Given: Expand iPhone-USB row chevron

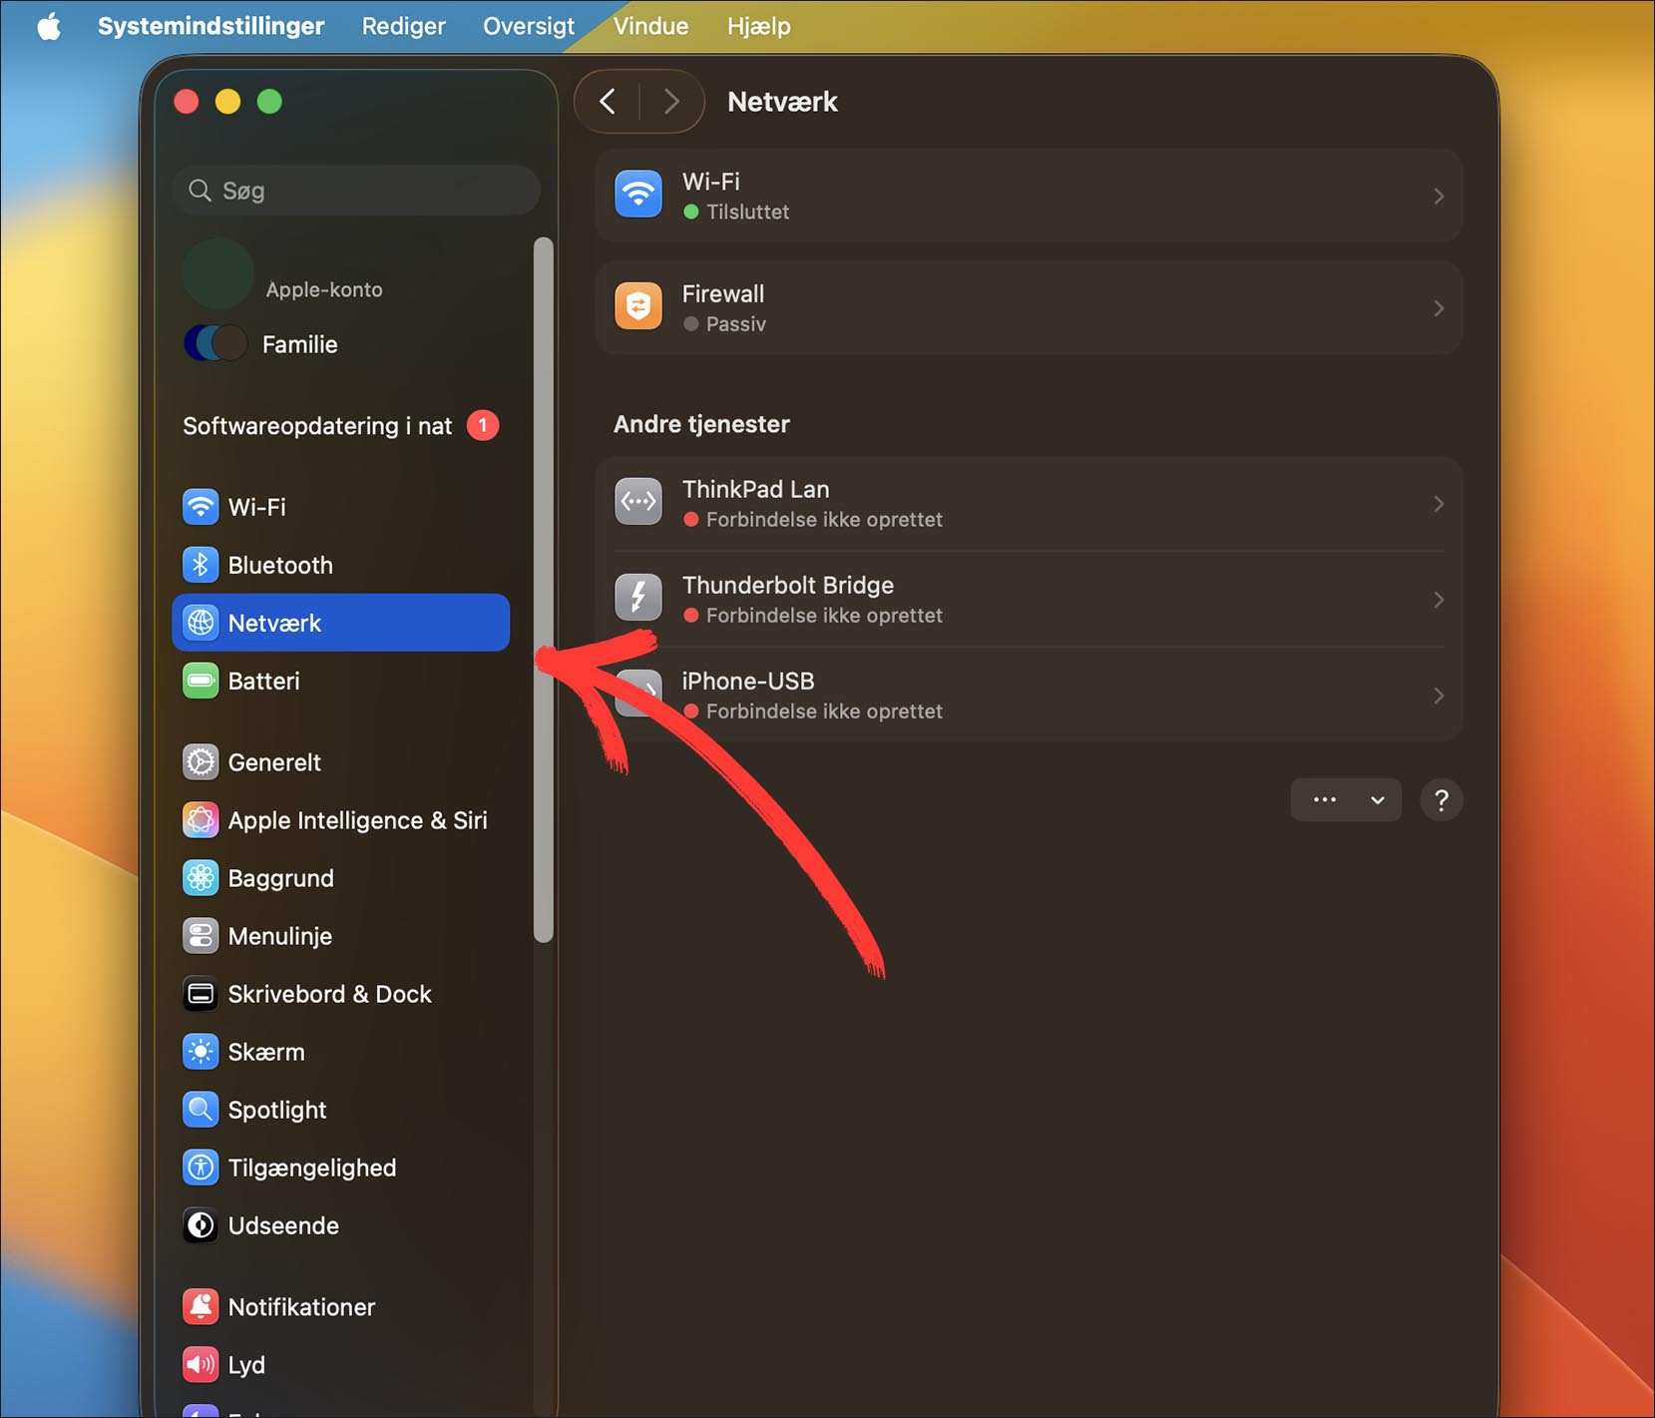Looking at the screenshot, I should click(x=1439, y=696).
